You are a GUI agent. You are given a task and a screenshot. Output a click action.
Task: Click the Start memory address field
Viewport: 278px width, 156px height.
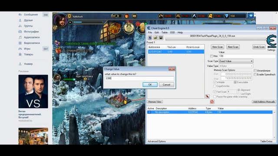[x=236, y=74]
